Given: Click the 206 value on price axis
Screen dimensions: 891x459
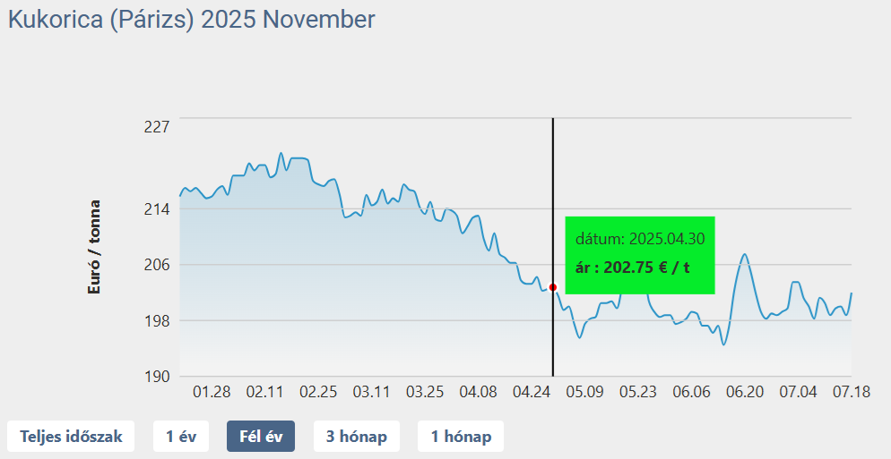Looking at the screenshot, I should (x=157, y=265).
